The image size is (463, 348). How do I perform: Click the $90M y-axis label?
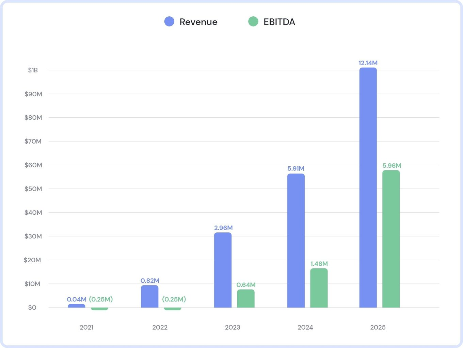click(33, 94)
